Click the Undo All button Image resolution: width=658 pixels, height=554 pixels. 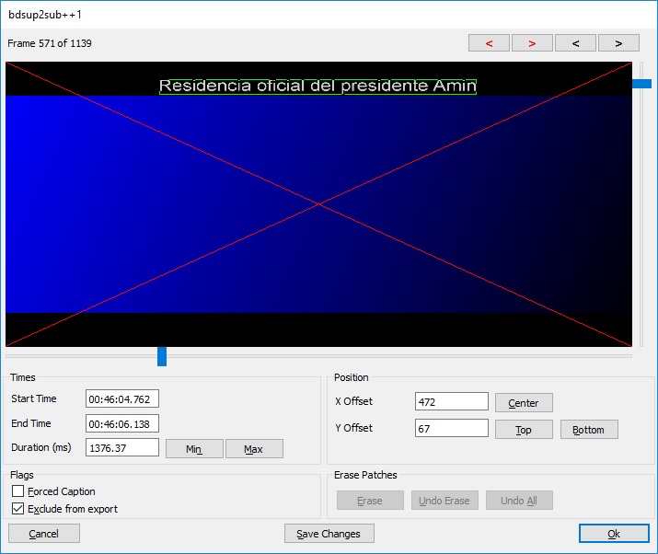(x=519, y=501)
